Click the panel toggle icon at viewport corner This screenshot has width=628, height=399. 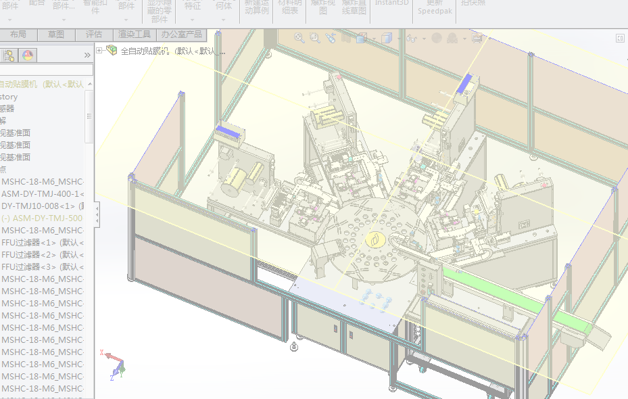[x=620, y=38]
